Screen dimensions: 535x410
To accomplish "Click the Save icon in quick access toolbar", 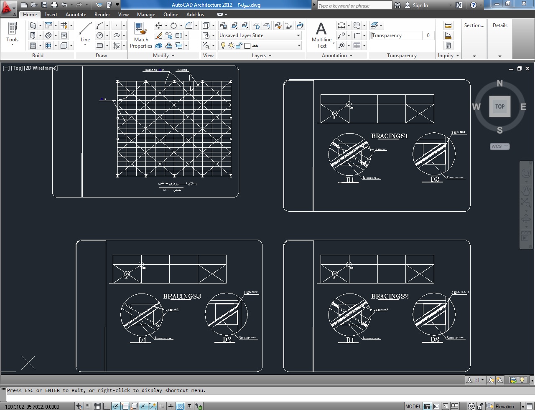I will [44, 5].
